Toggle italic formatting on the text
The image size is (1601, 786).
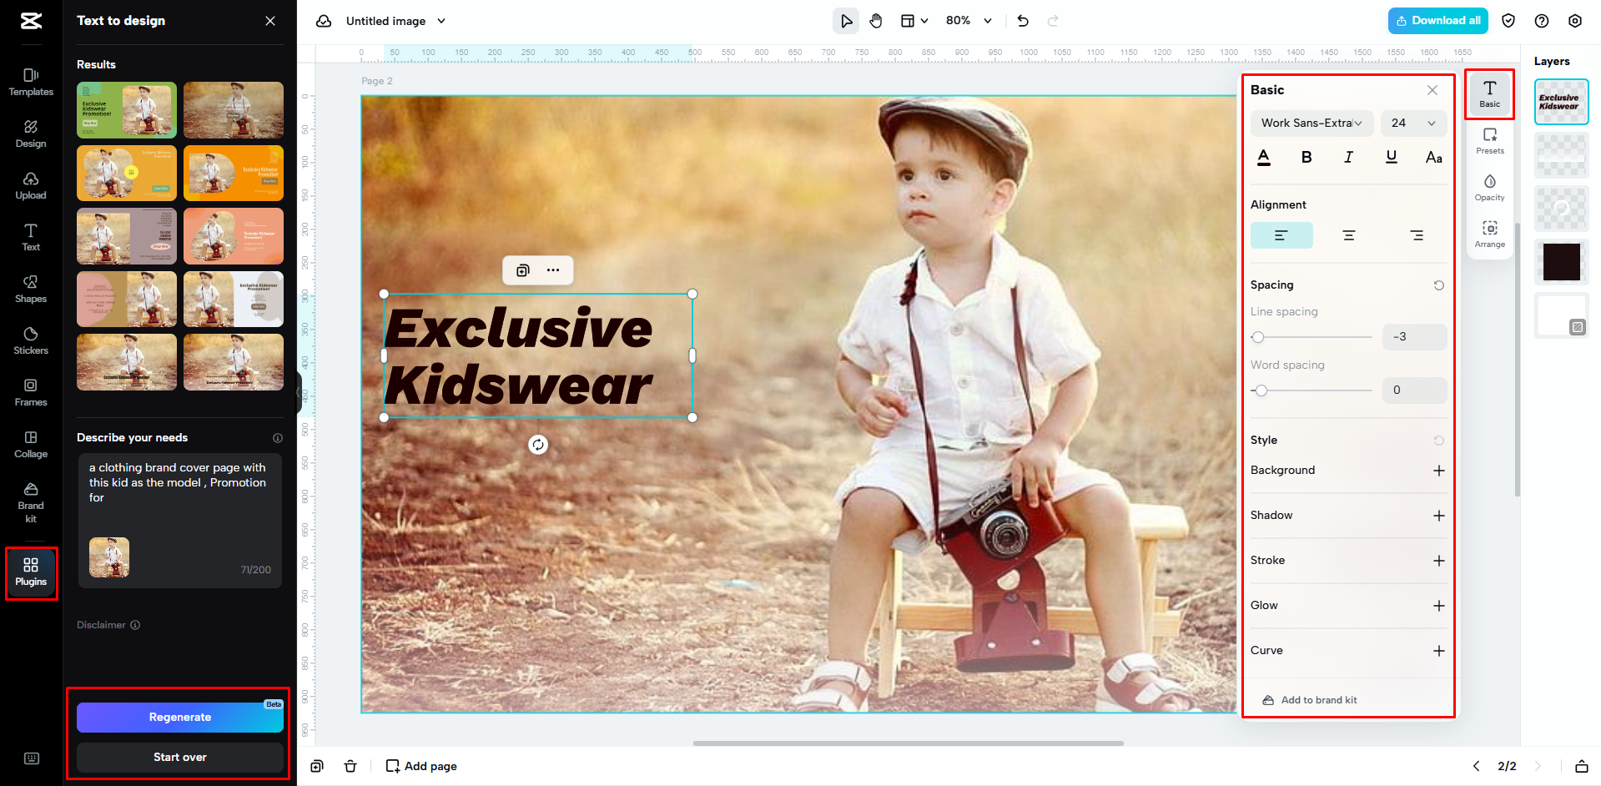(1348, 156)
